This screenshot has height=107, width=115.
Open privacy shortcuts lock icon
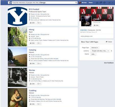(x=110, y=3)
